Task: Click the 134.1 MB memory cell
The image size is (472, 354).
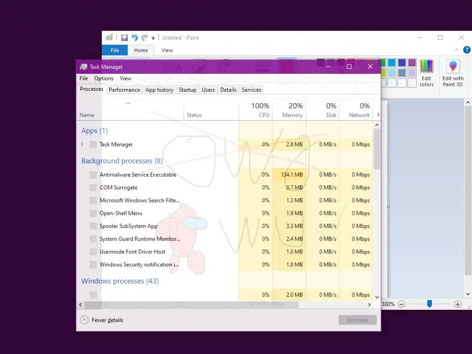Action: [x=289, y=175]
